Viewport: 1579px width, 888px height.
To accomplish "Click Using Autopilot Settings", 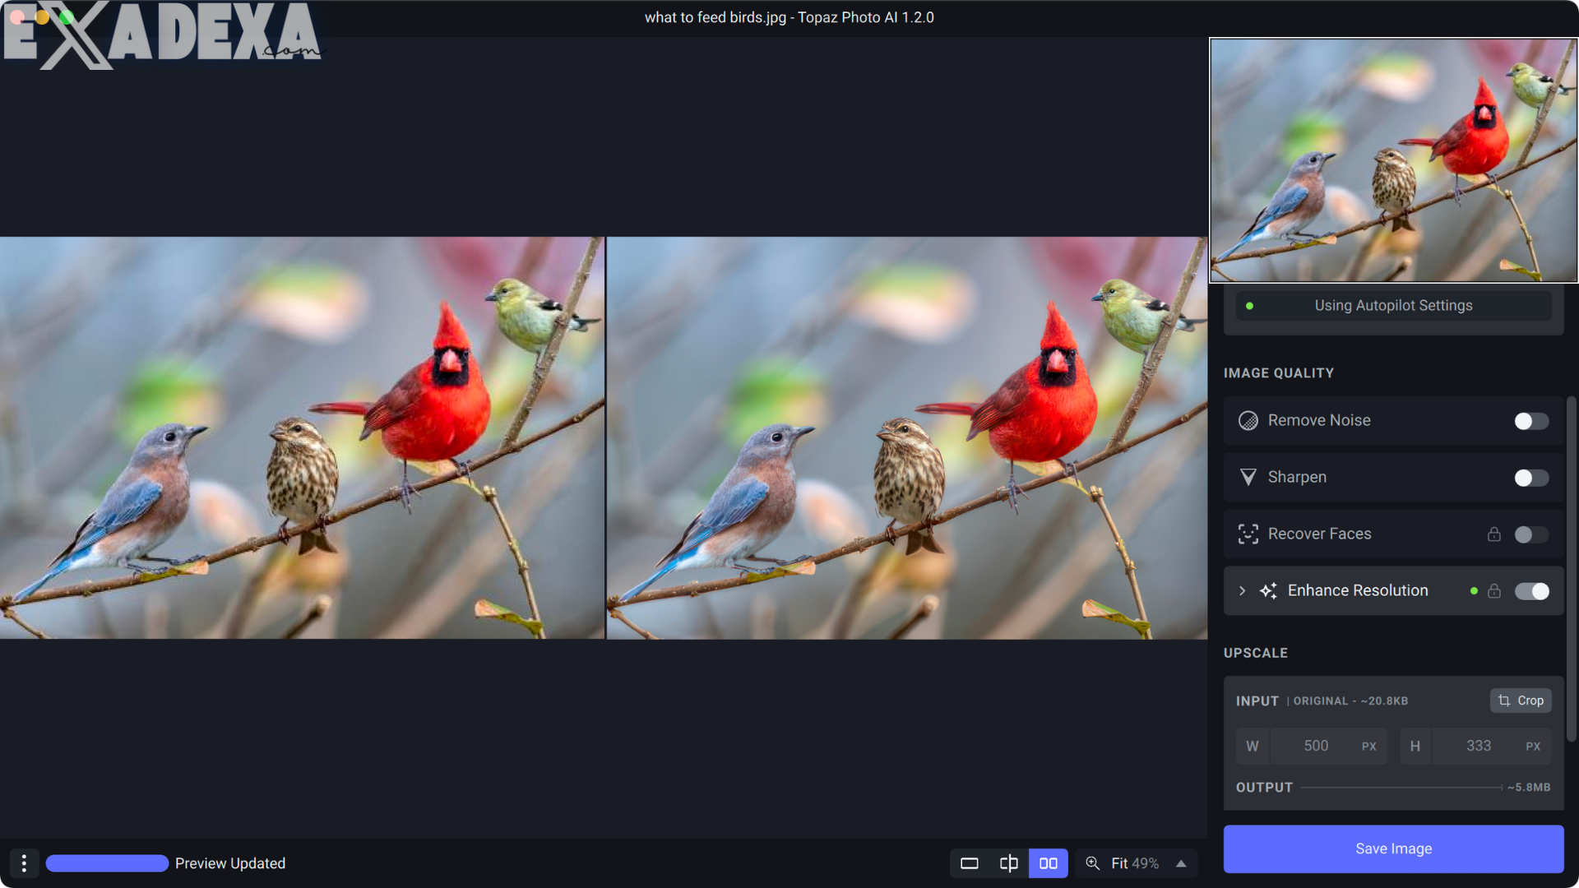I will (1393, 305).
